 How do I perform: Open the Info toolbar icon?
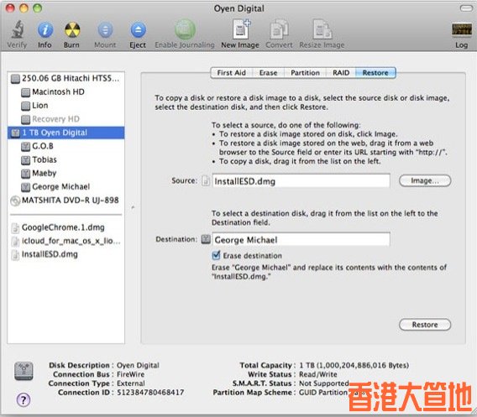45,30
